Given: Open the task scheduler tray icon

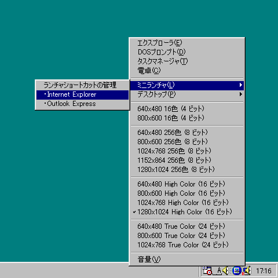Looking at the screenshot, I should pyautogui.click(x=207, y=270).
